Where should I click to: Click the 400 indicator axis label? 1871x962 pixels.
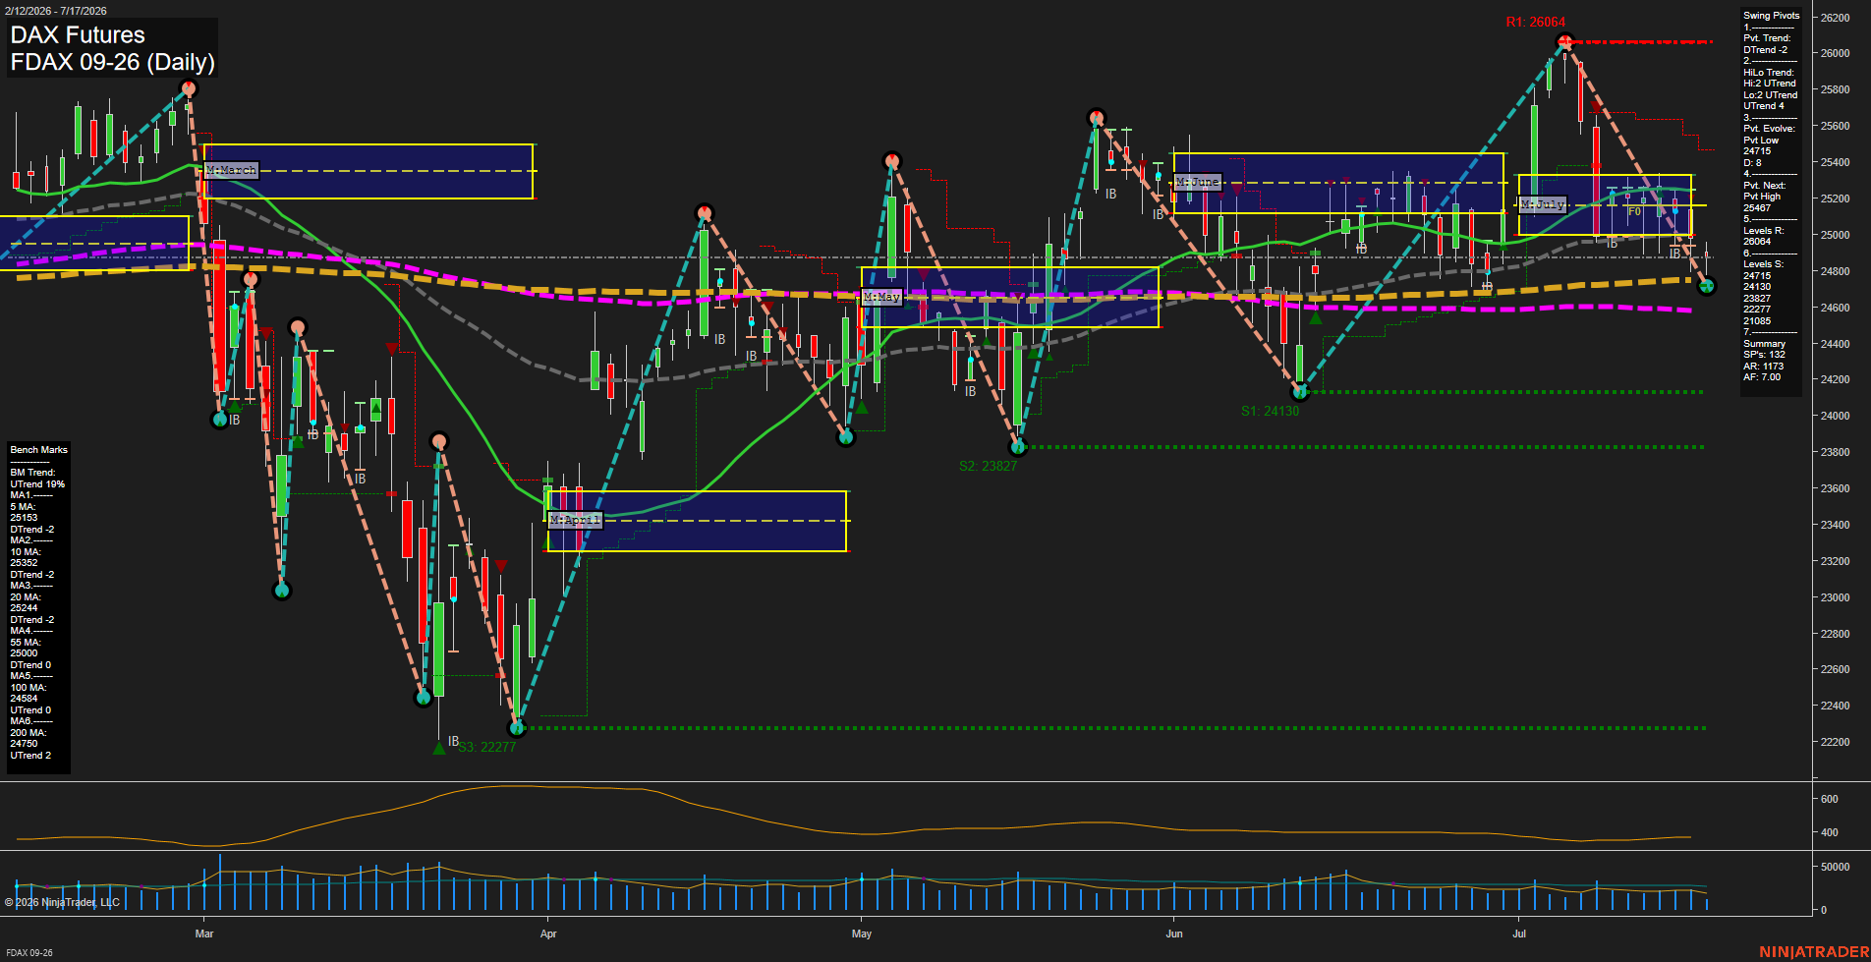click(x=1830, y=832)
